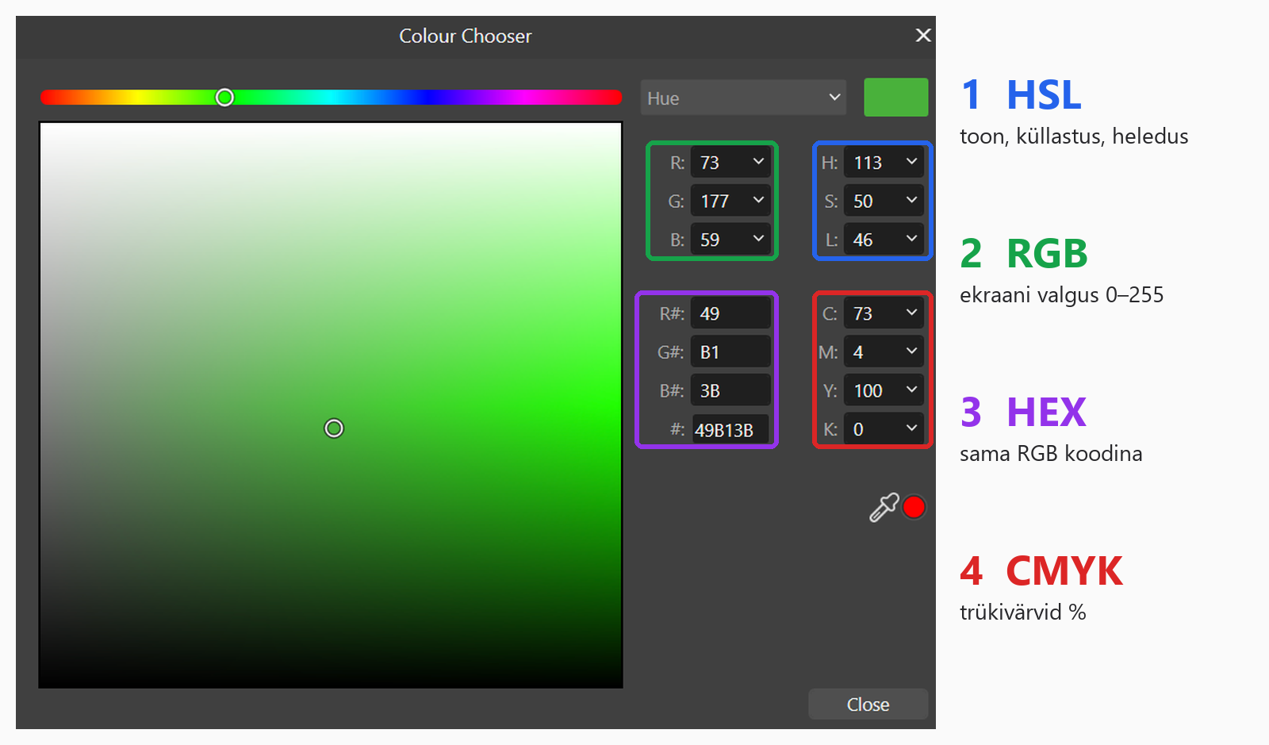Viewport: 1269px width, 745px height.
Task: Expand the H value dropdown arrow
Action: (911, 162)
